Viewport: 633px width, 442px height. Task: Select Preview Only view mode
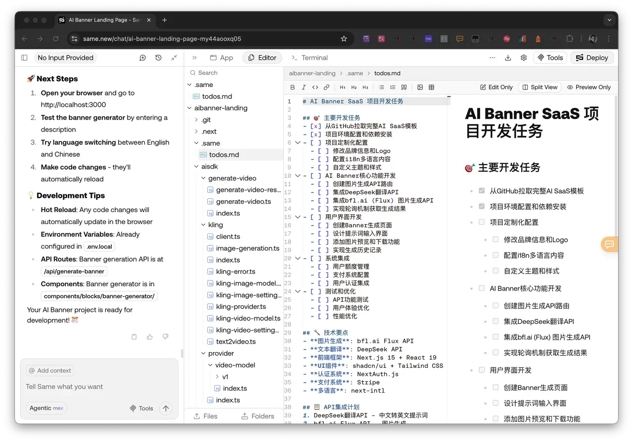(588, 87)
